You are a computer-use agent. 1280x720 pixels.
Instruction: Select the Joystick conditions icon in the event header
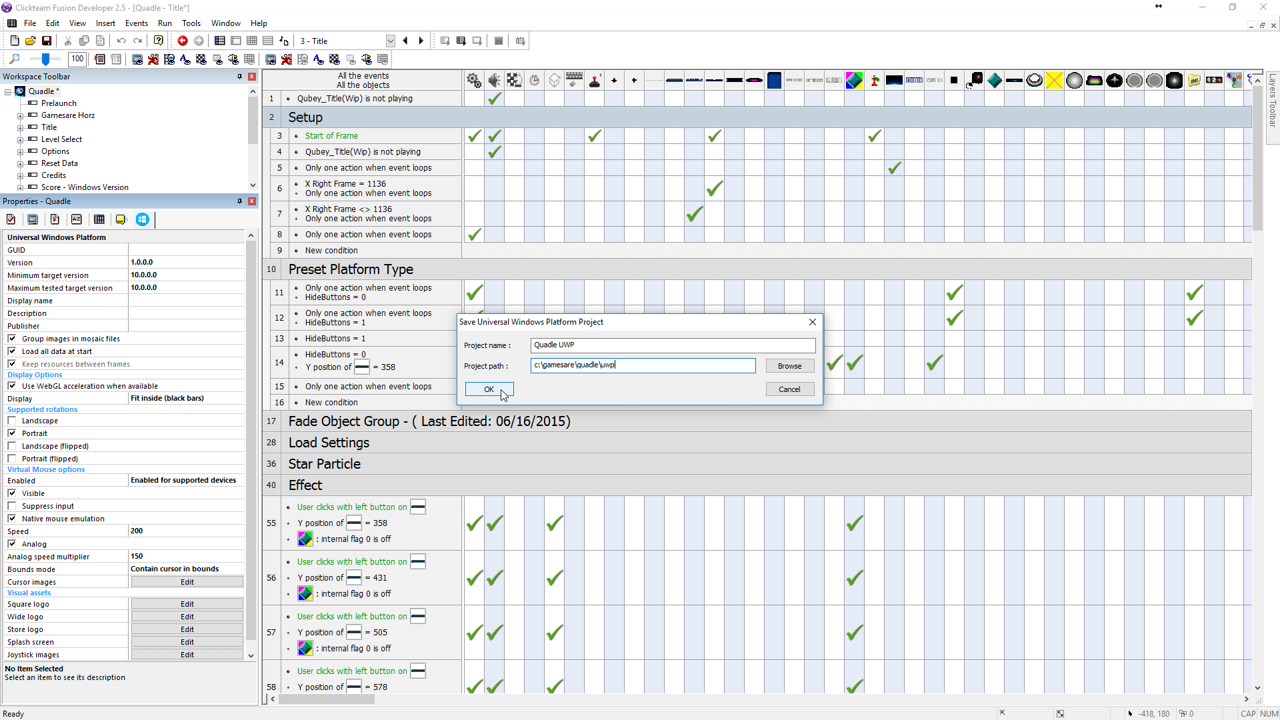click(x=594, y=80)
